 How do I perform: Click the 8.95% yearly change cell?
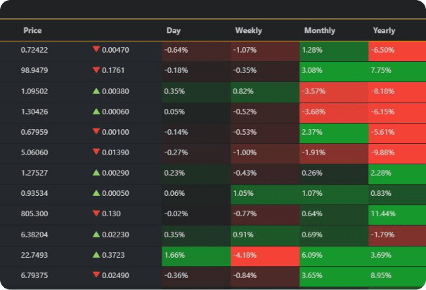397,277
